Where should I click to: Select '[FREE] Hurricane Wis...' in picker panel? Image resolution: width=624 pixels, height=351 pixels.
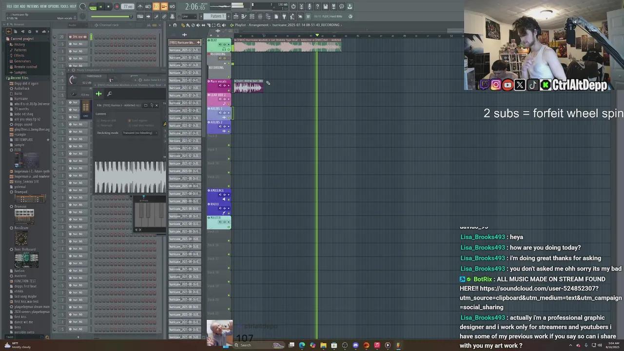pyautogui.click(x=185, y=42)
